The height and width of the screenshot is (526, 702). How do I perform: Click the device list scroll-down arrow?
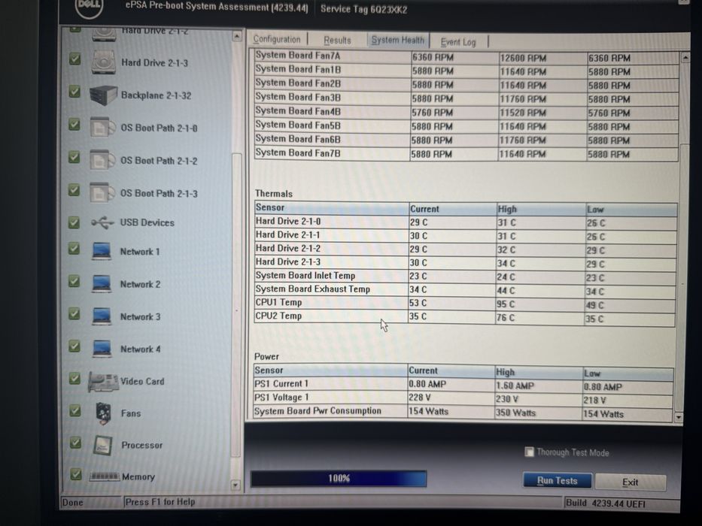[236, 485]
